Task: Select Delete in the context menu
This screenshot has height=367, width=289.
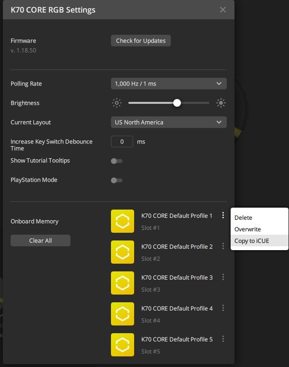Action: click(259, 217)
